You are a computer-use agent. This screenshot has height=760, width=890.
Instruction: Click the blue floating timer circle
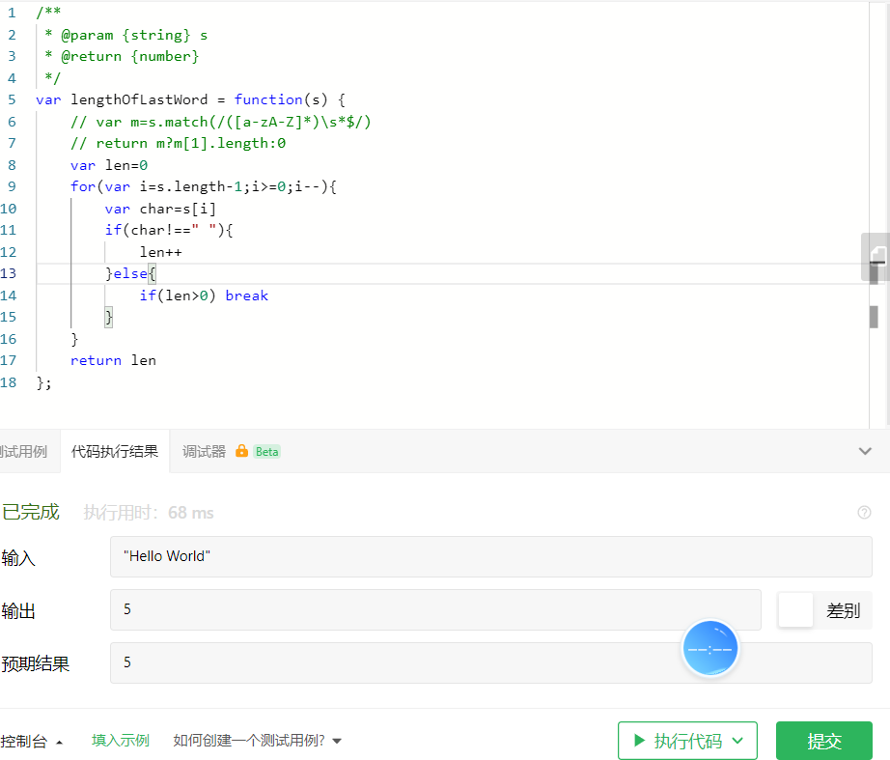click(710, 648)
